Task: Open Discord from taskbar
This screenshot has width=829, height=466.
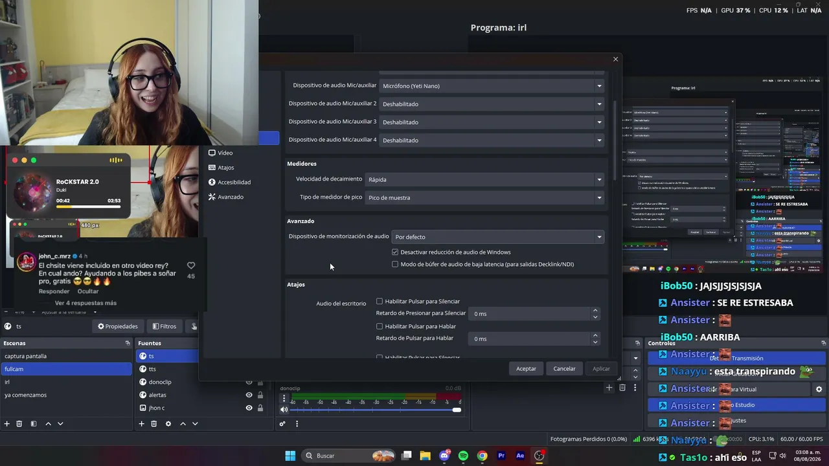Action: (x=444, y=456)
